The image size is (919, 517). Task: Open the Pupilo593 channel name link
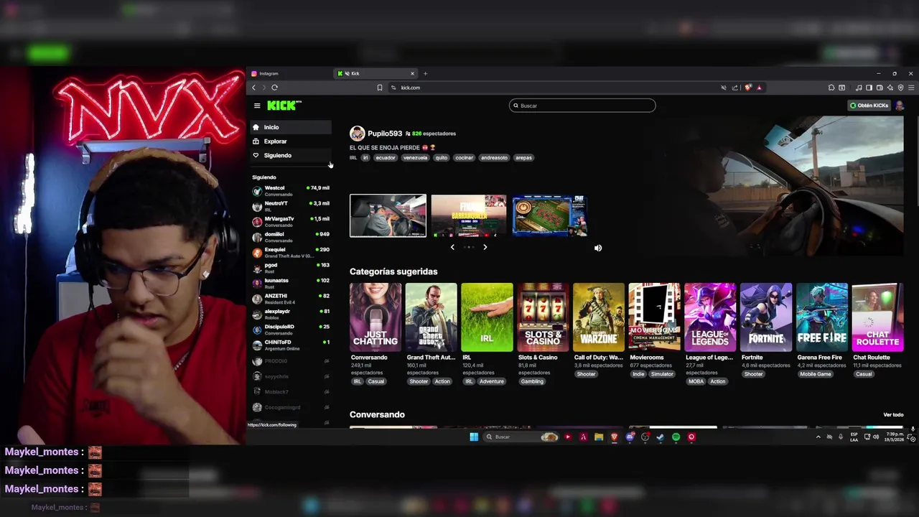coord(385,134)
